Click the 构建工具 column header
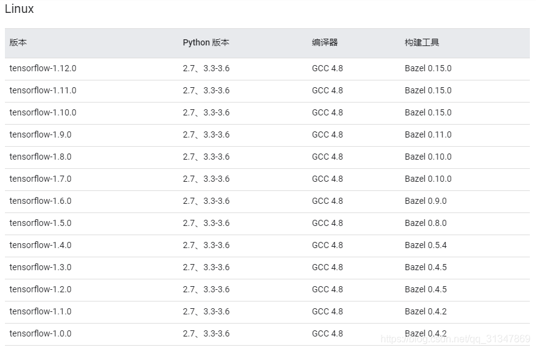The height and width of the screenshot is (350, 536). coord(422,42)
